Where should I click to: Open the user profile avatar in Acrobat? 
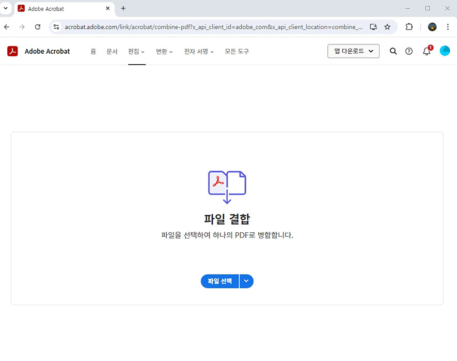coord(445,51)
